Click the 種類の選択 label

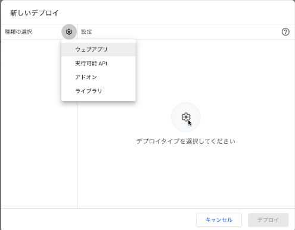tap(18, 31)
